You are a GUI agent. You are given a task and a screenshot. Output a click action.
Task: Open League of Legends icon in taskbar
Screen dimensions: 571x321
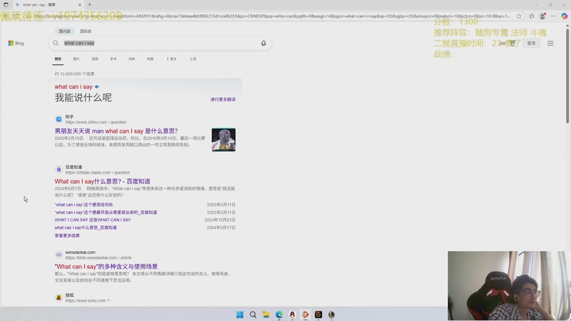click(331, 315)
